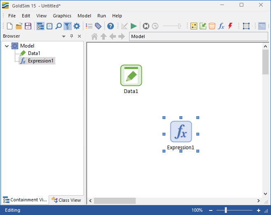The height and width of the screenshot is (215, 271).
Task: Click the Data1 label on canvas
Action: pyautogui.click(x=131, y=91)
